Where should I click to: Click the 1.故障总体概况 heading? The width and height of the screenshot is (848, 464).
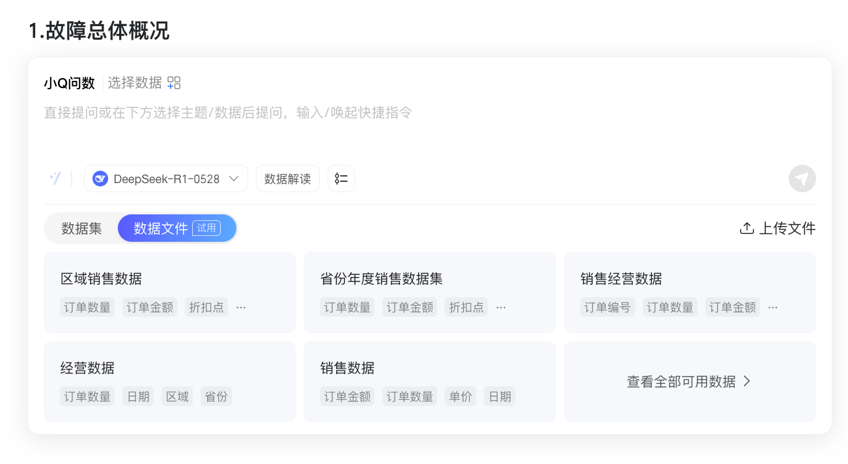point(99,30)
